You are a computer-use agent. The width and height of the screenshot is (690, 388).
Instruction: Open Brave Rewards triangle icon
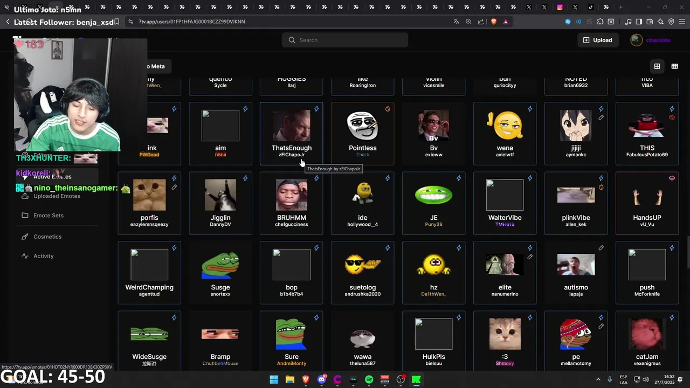pyautogui.click(x=506, y=22)
